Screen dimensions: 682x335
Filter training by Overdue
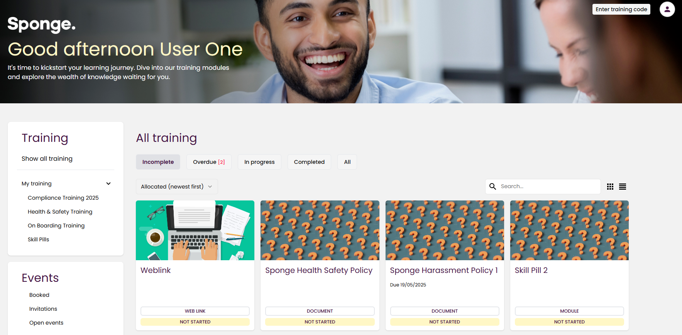tap(209, 162)
